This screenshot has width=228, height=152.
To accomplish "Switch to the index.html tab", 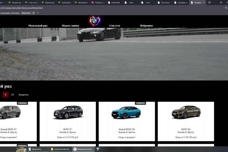I will (x=115, y=3).
